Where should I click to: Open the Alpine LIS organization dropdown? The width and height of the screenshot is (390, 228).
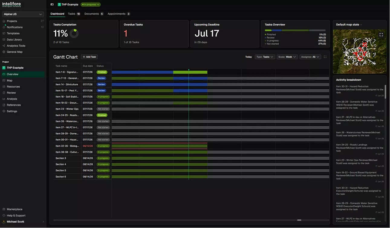pyautogui.click(x=23, y=14)
